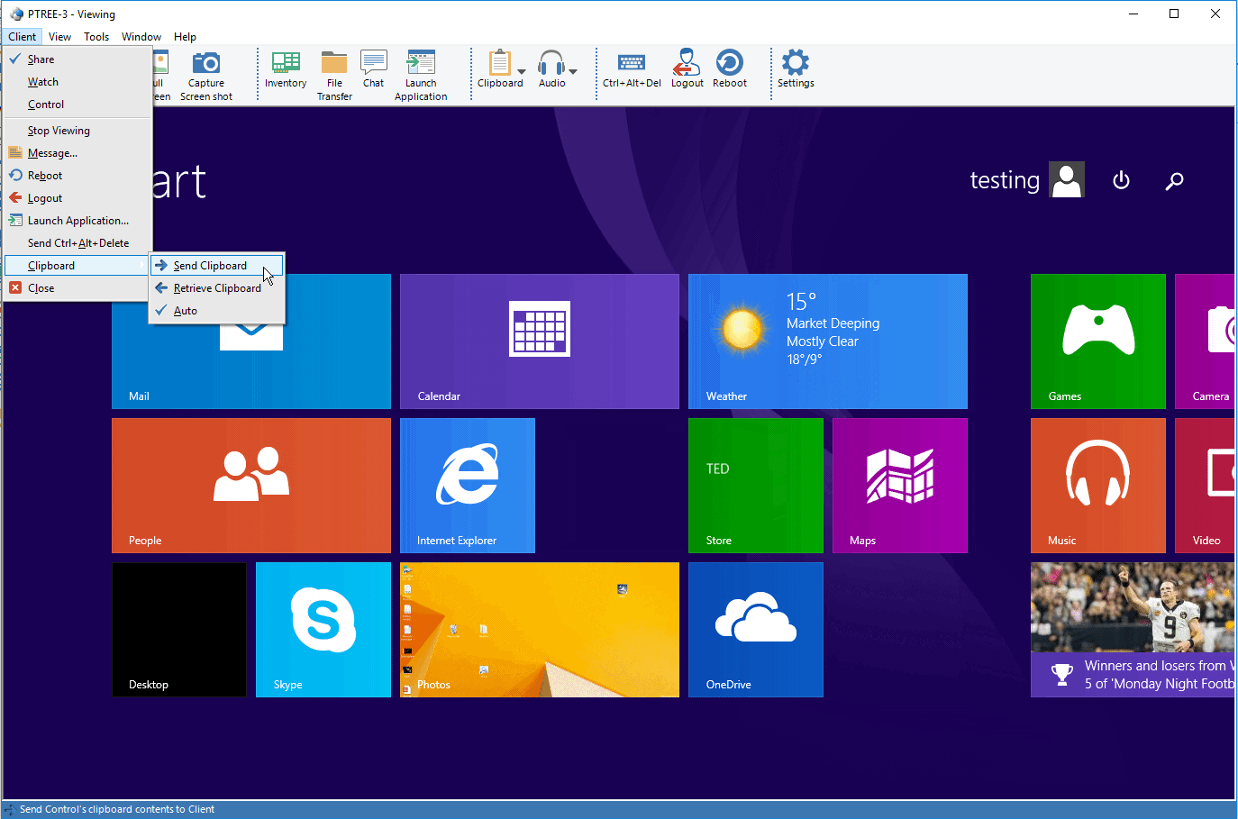Expand the Clipboard toolbar dropdown arrow
The height and width of the screenshot is (819, 1238).
(522, 71)
